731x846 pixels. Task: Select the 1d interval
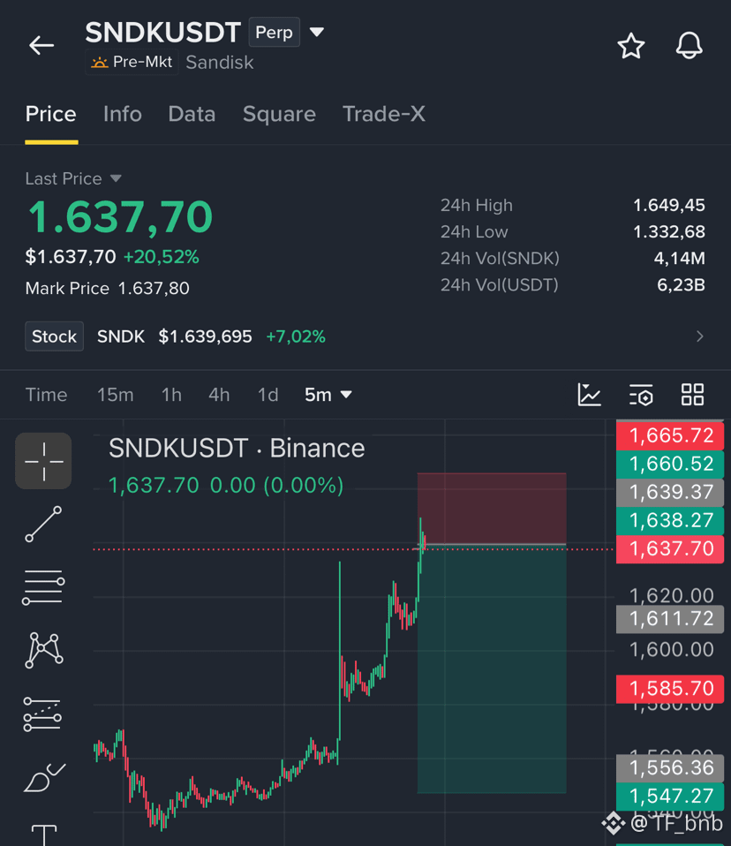[x=268, y=395]
